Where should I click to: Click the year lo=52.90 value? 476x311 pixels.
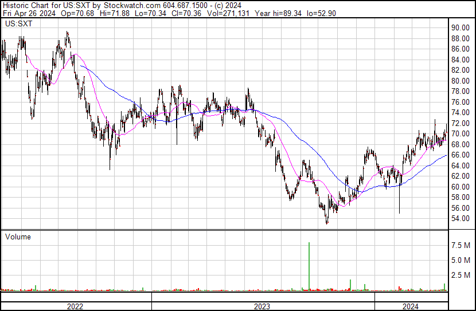pos(321,13)
